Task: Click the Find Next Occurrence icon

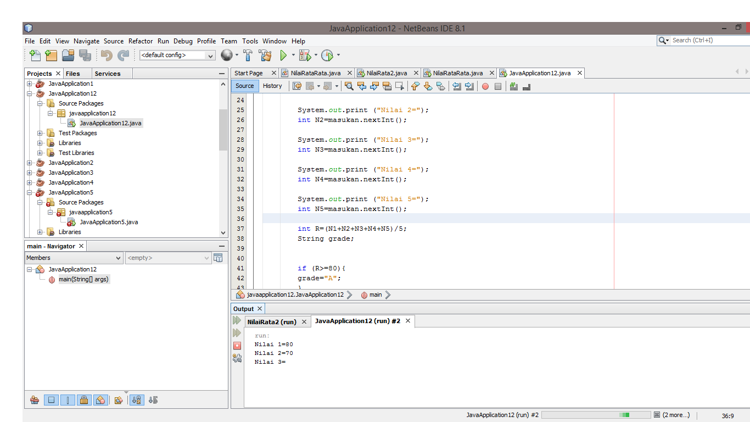Action: [374, 86]
